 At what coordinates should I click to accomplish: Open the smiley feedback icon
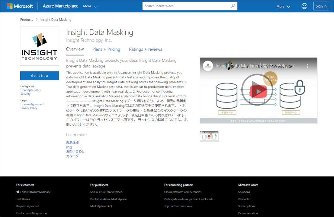[304, 6]
